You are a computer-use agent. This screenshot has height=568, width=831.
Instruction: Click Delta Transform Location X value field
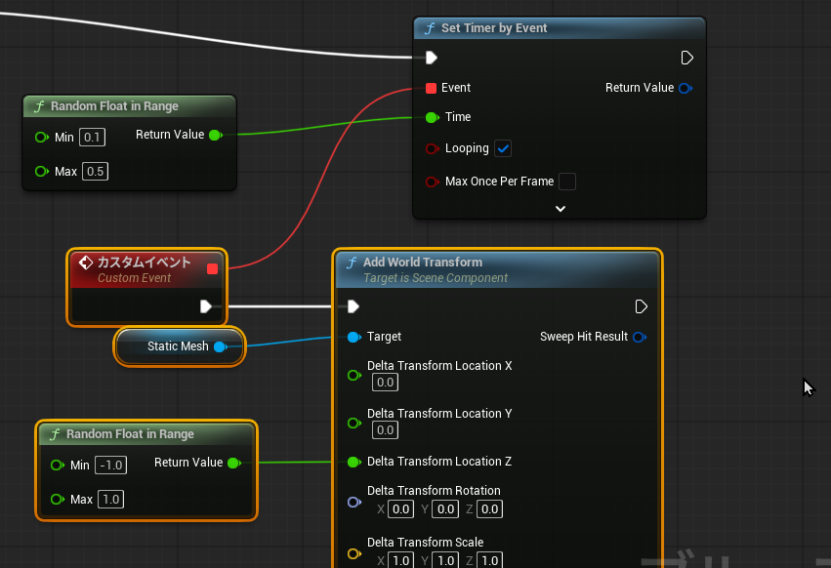coord(385,383)
